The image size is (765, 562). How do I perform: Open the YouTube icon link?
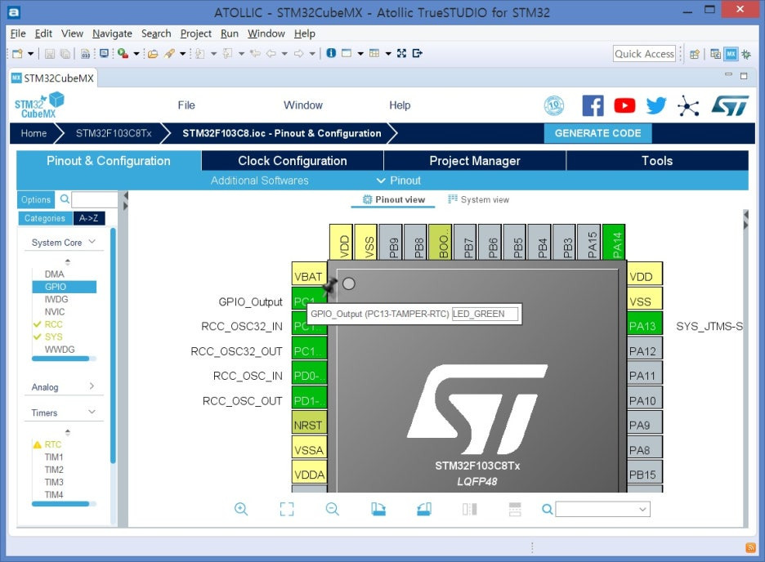tap(624, 105)
